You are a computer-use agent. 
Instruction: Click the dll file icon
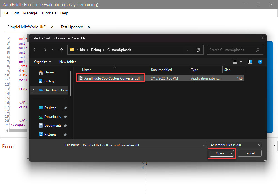point(81,78)
